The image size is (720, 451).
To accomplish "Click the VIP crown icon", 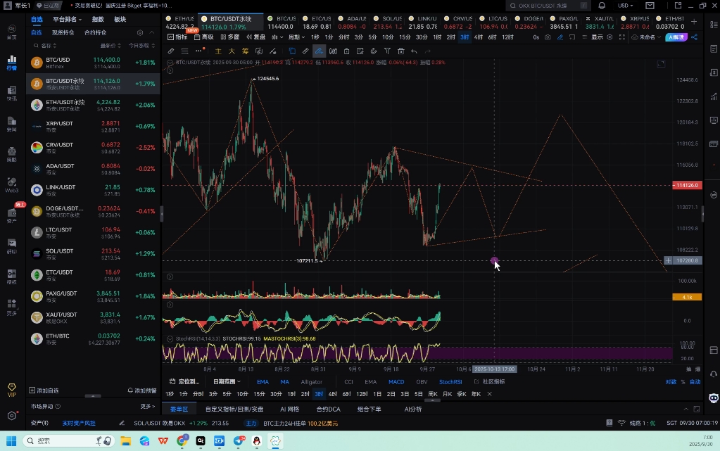I will [12, 390].
